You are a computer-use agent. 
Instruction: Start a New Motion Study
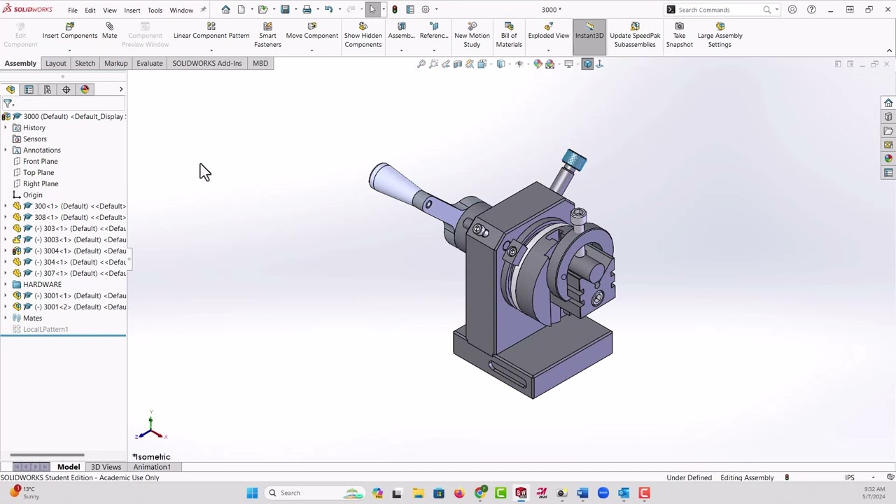(472, 35)
